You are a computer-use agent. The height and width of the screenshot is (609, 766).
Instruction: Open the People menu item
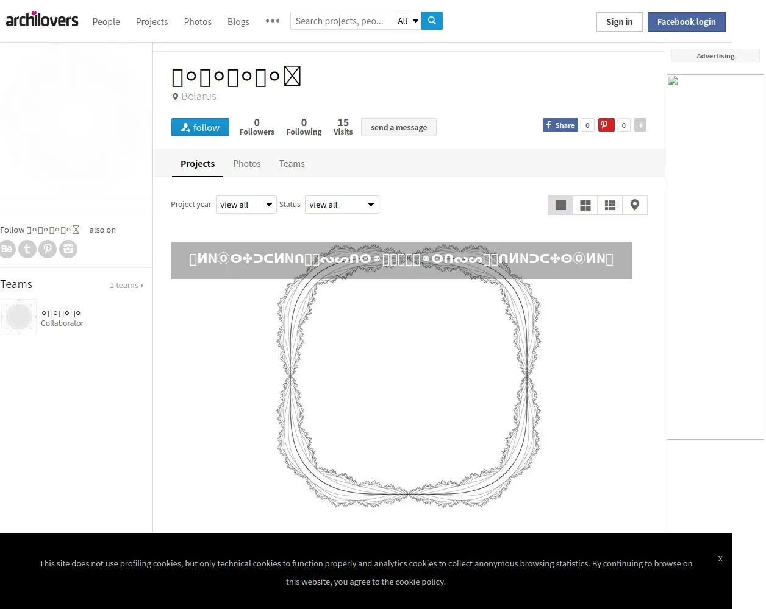coord(106,21)
